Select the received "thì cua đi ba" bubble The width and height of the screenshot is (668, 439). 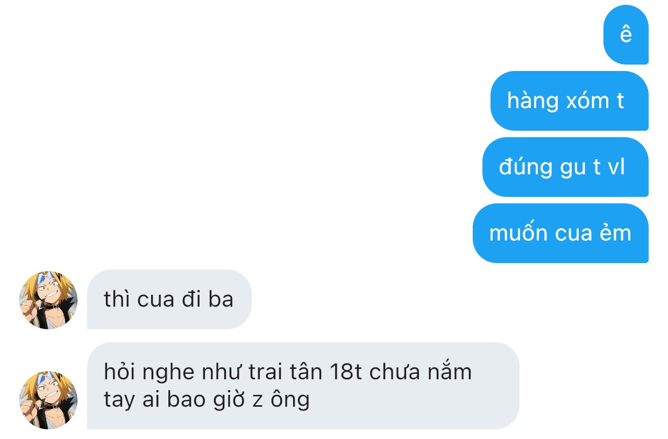169,300
